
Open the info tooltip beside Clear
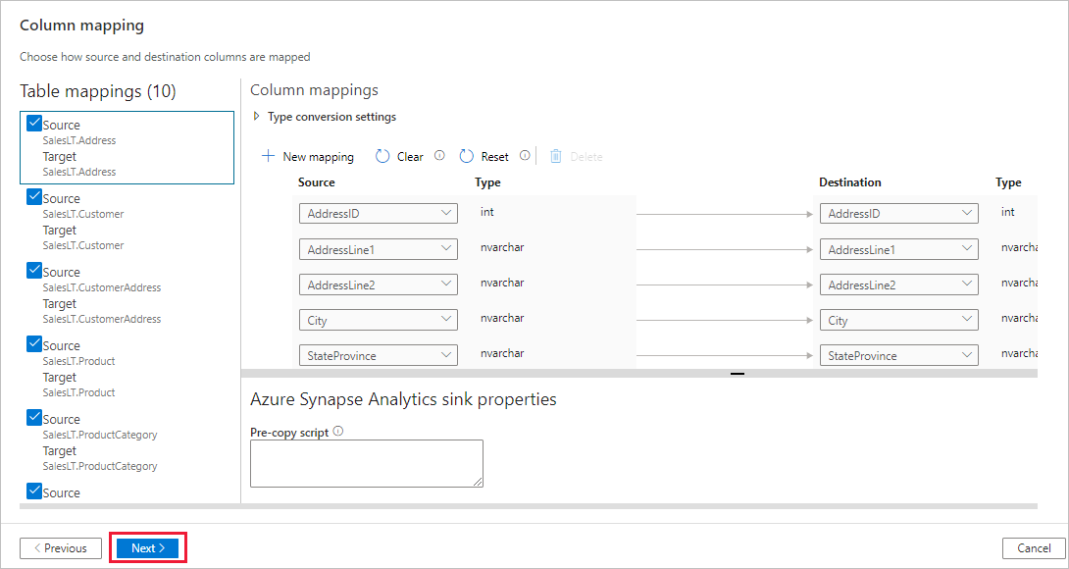(438, 155)
